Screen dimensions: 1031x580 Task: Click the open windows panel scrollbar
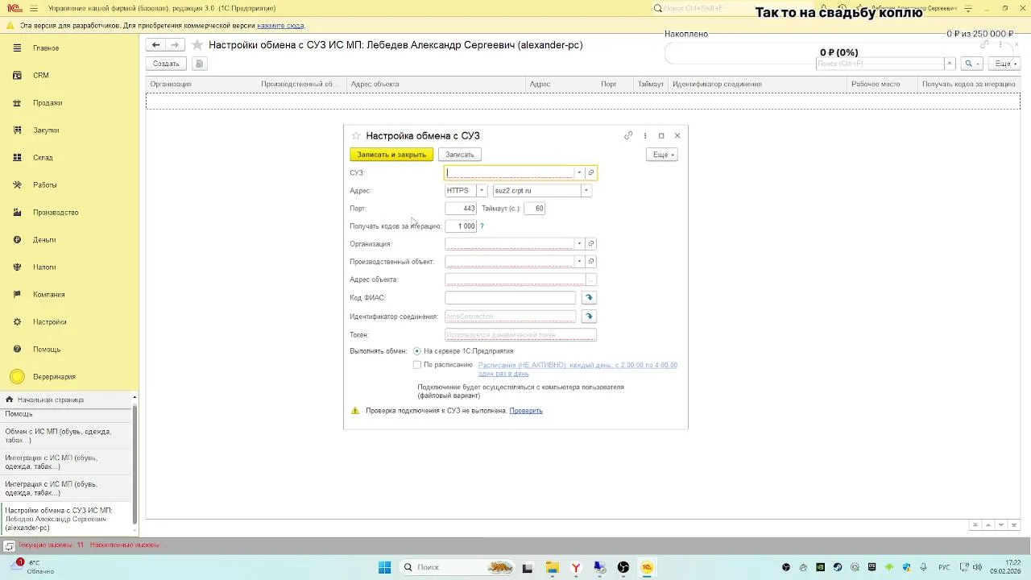coord(135,463)
